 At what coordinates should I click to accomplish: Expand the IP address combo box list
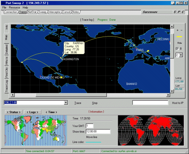66,103
